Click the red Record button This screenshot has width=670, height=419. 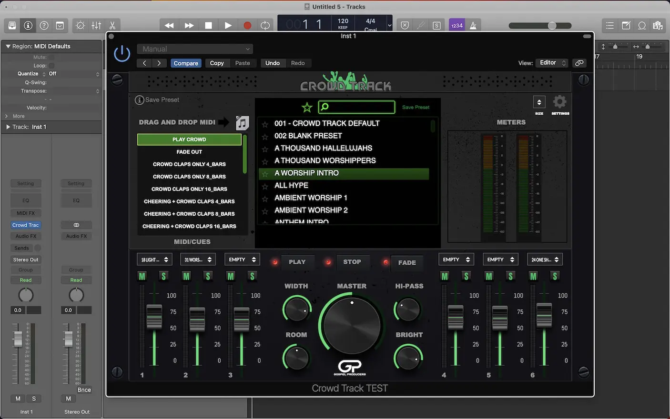point(247,26)
